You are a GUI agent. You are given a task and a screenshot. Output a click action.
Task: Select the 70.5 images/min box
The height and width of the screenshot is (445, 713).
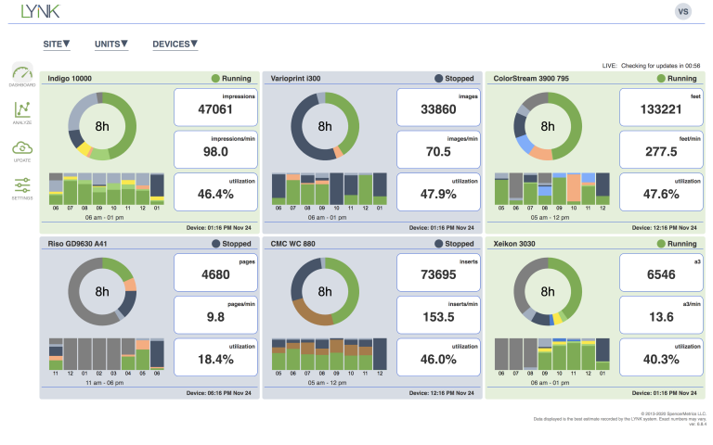point(438,149)
